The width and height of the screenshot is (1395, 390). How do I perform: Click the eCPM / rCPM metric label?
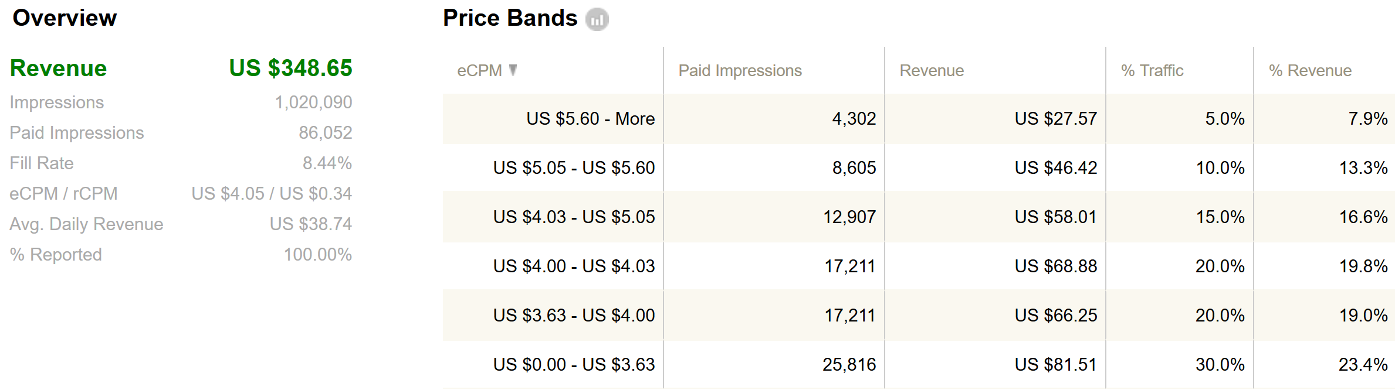pyautogui.click(x=64, y=194)
